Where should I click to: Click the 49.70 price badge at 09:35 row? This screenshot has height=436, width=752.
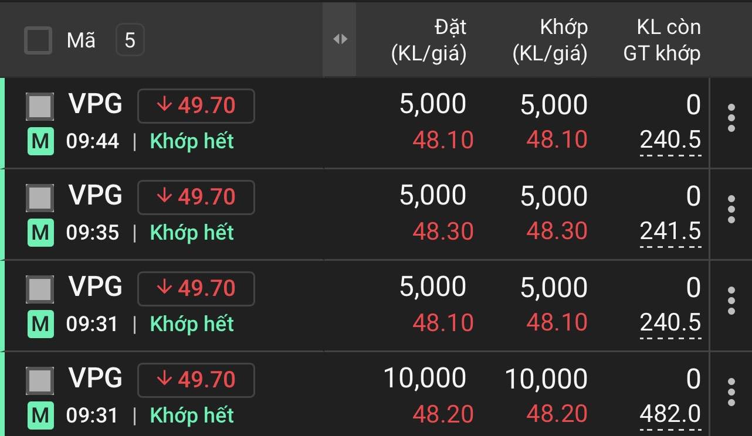tap(196, 197)
